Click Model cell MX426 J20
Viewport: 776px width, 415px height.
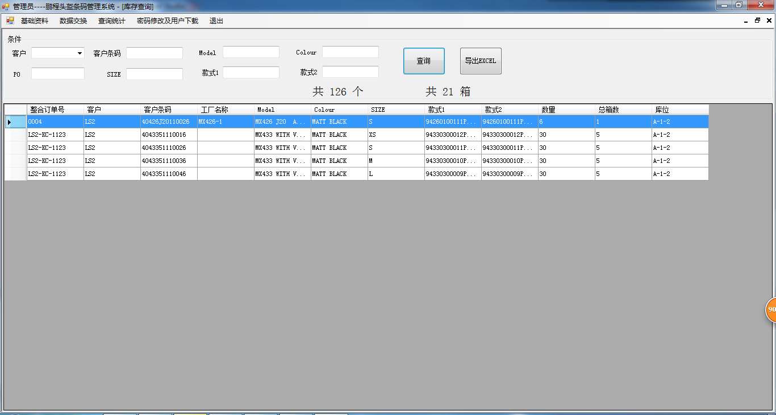[282, 121]
